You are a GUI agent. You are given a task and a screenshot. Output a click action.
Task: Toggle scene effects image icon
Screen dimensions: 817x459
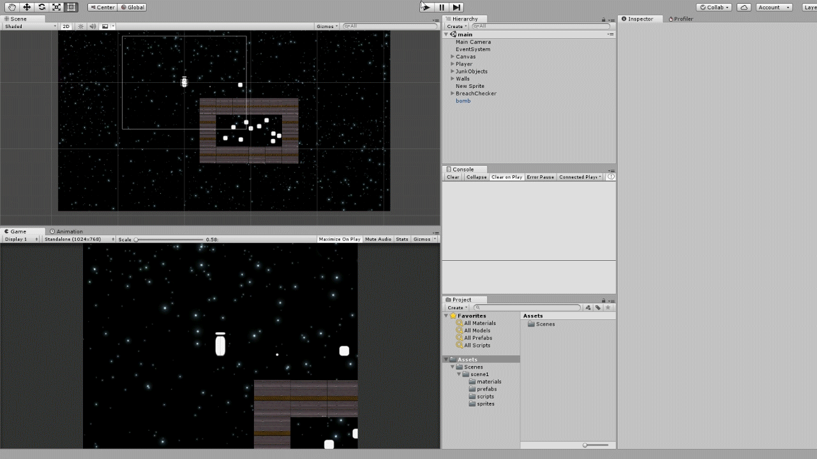[x=105, y=26]
